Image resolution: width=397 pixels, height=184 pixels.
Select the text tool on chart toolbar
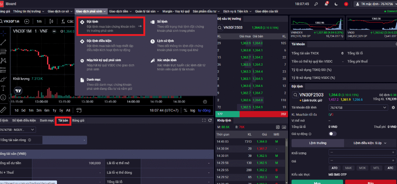3,88
